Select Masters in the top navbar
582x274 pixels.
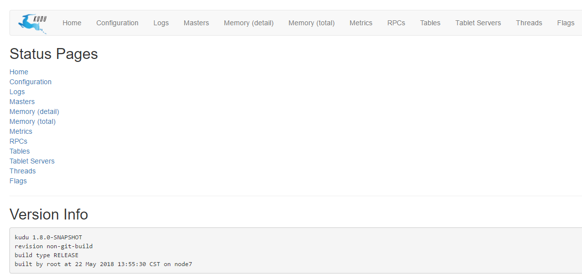[196, 23]
